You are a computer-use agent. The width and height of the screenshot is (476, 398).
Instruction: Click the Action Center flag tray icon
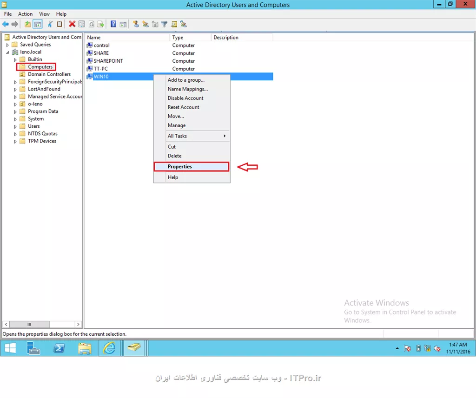click(407, 348)
